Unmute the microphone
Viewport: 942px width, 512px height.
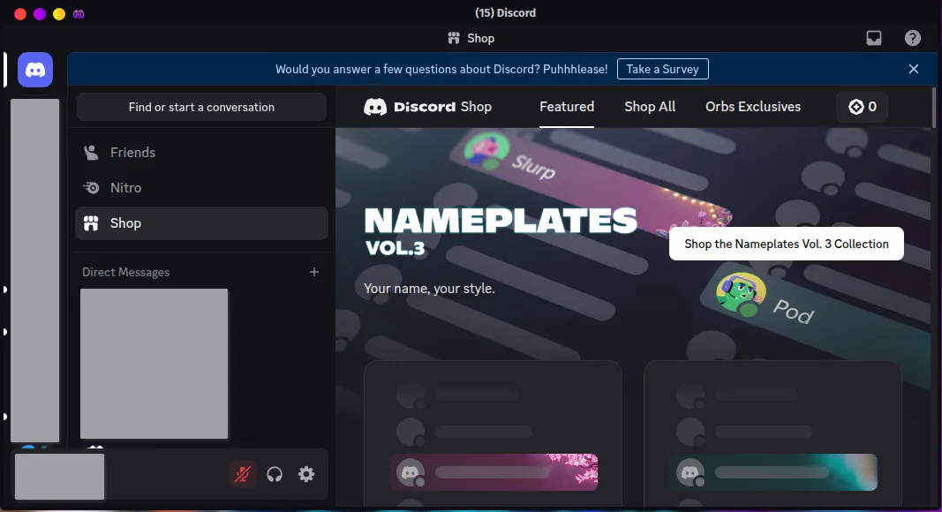242,474
